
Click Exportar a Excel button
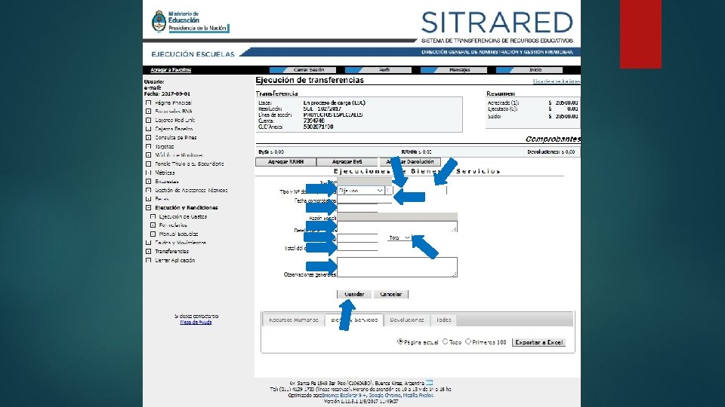538,342
